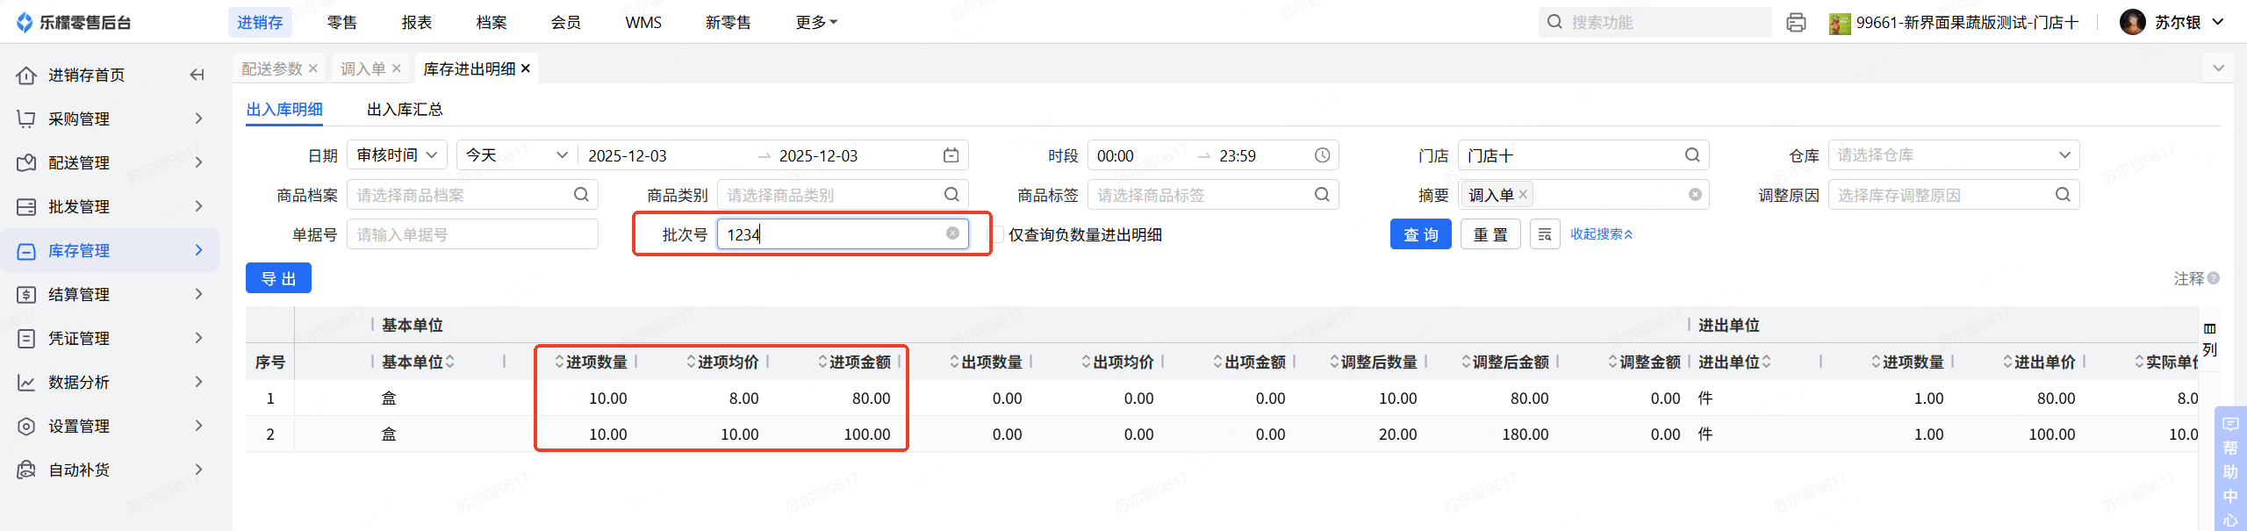The image size is (2247, 531).
Task: Click the 注释 help question mark icon
Action: pyautogui.click(x=2214, y=278)
